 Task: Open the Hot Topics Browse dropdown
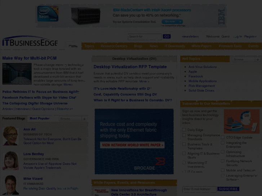coord(246,60)
